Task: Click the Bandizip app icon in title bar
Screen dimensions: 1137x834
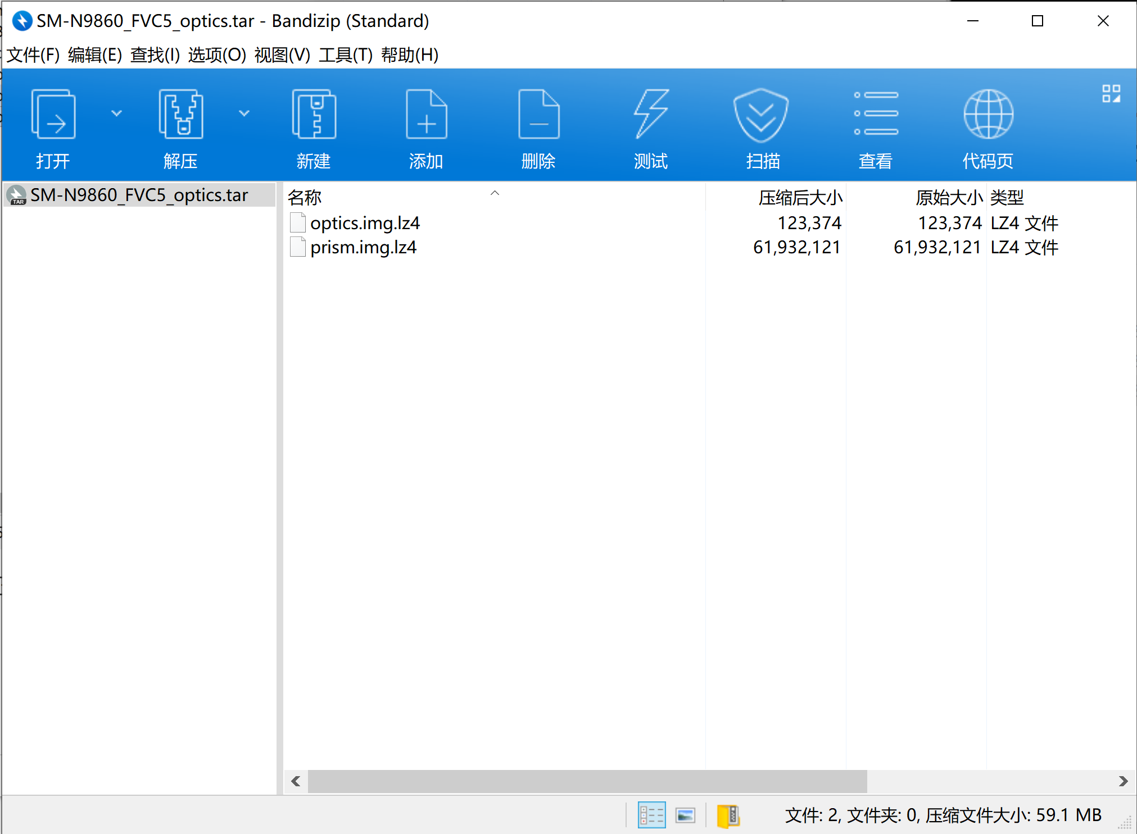Action: point(22,21)
